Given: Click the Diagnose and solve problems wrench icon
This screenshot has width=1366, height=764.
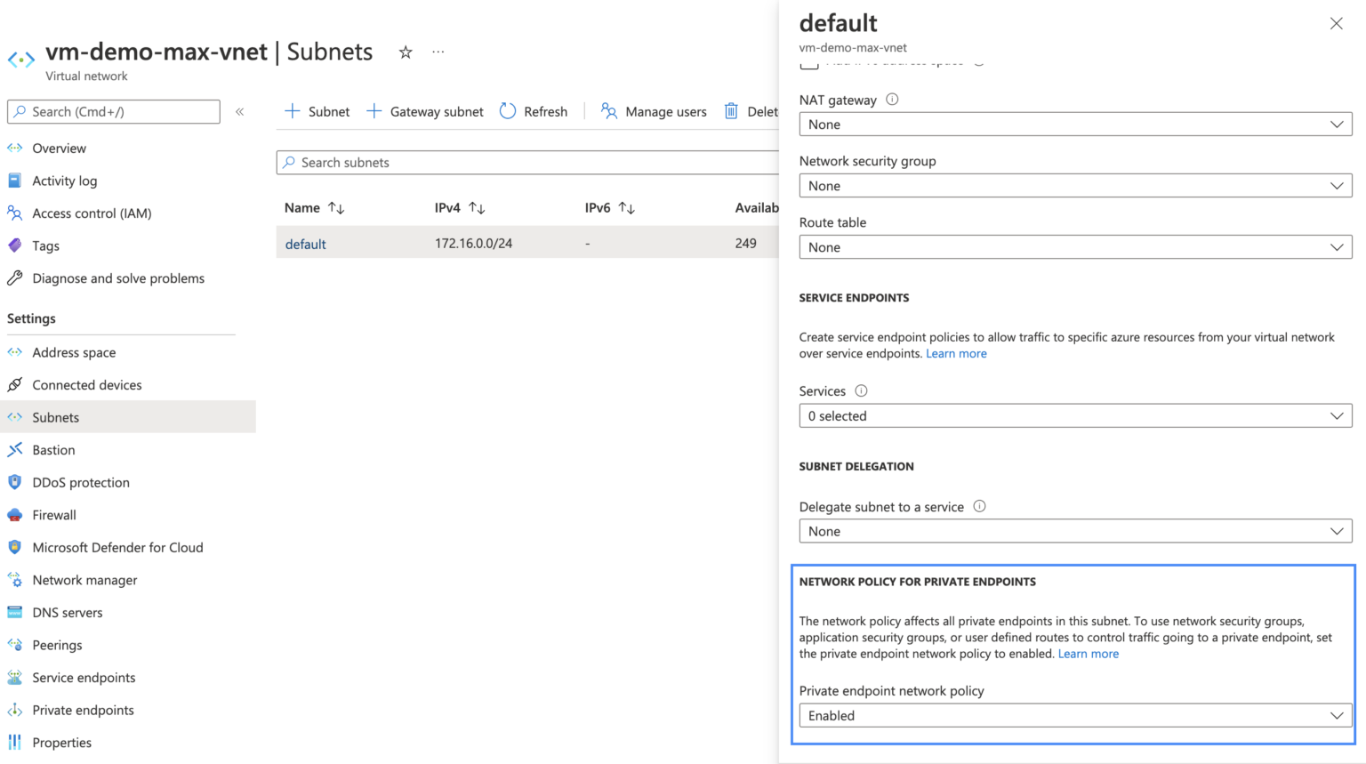Looking at the screenshot, I should (x=15, y=278).
